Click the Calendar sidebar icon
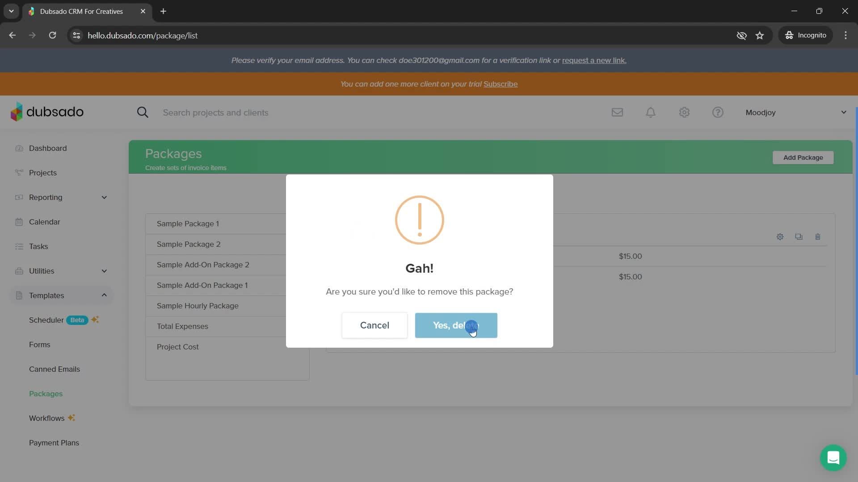This screenshot has width=858, height=482. coord(19,222)
